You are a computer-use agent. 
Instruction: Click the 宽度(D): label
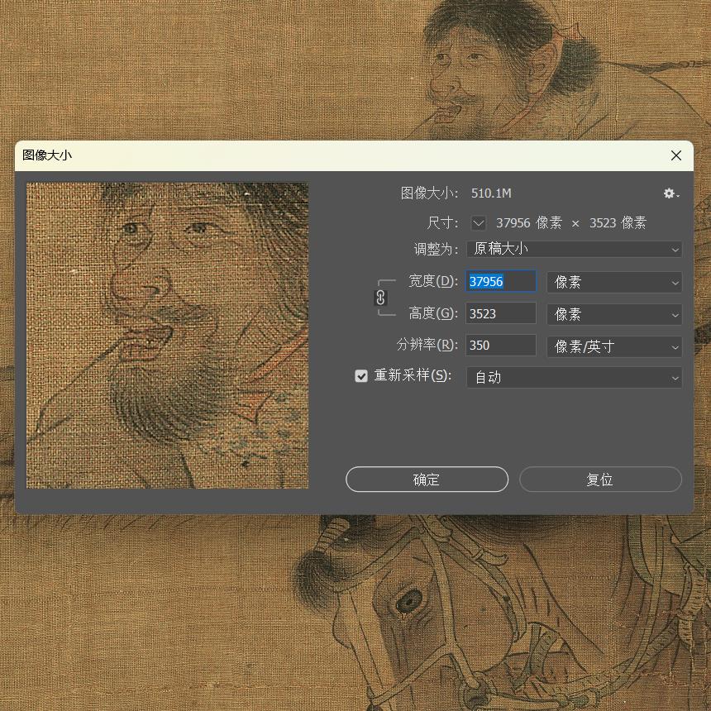[x=433, y=281]
